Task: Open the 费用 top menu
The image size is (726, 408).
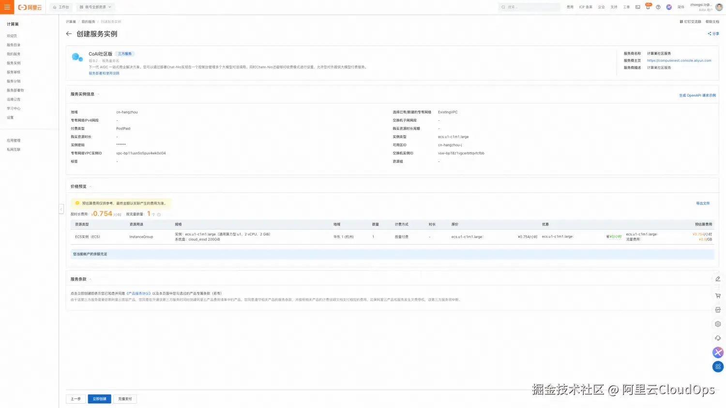Action: tap(570, 7)
